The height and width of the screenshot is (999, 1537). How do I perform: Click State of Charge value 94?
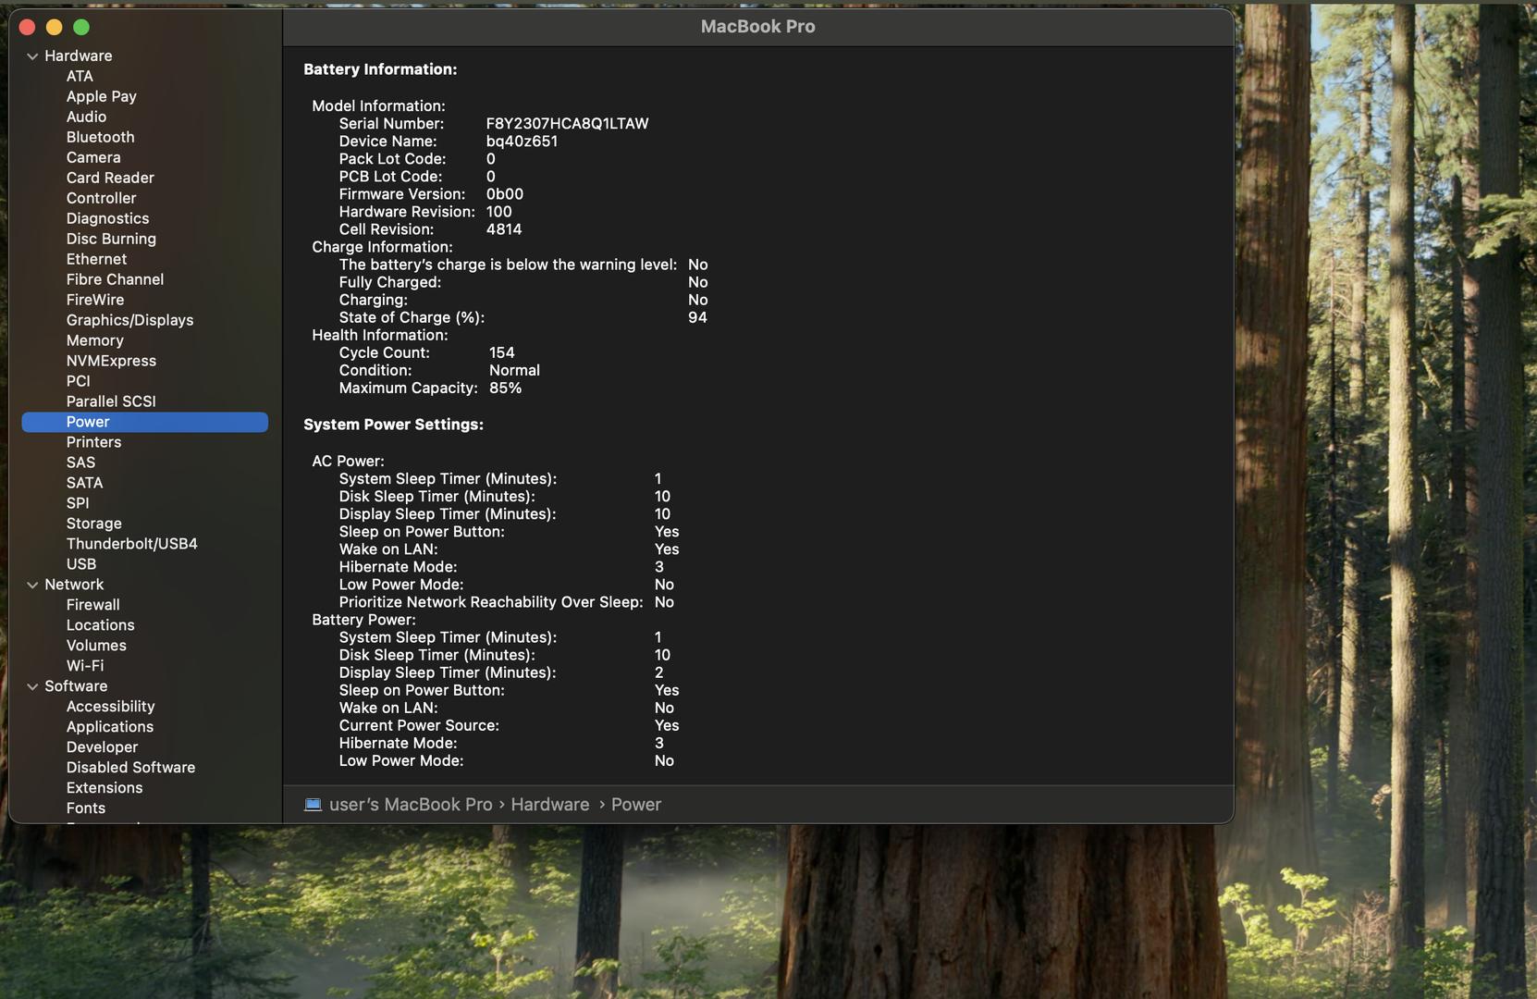pyautogui.click(x=697, y=318)
